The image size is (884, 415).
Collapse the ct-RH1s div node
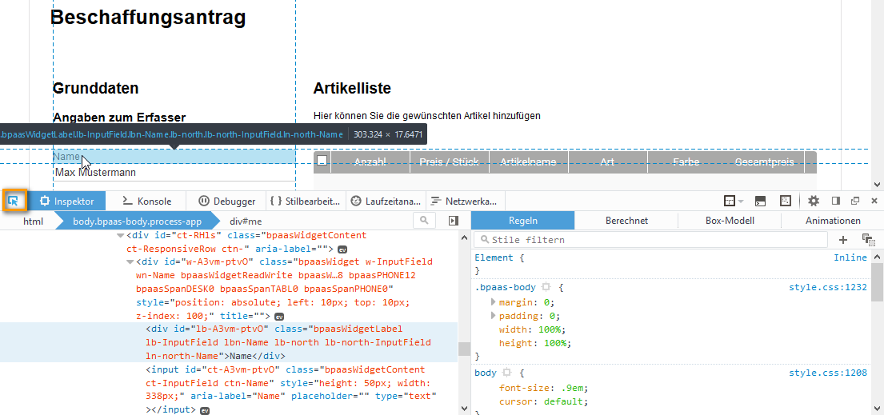tap(121, 236)
